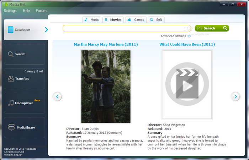
Task: Open the Transfers sidebar section
Action: click(x=25, y=78)
